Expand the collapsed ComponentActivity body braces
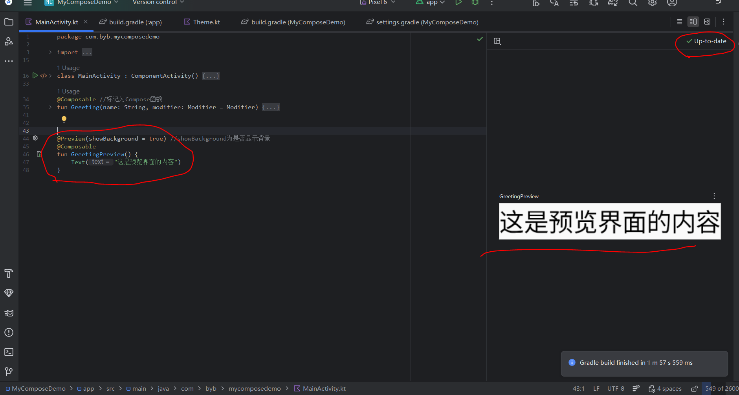 click(x=211, y=76)
